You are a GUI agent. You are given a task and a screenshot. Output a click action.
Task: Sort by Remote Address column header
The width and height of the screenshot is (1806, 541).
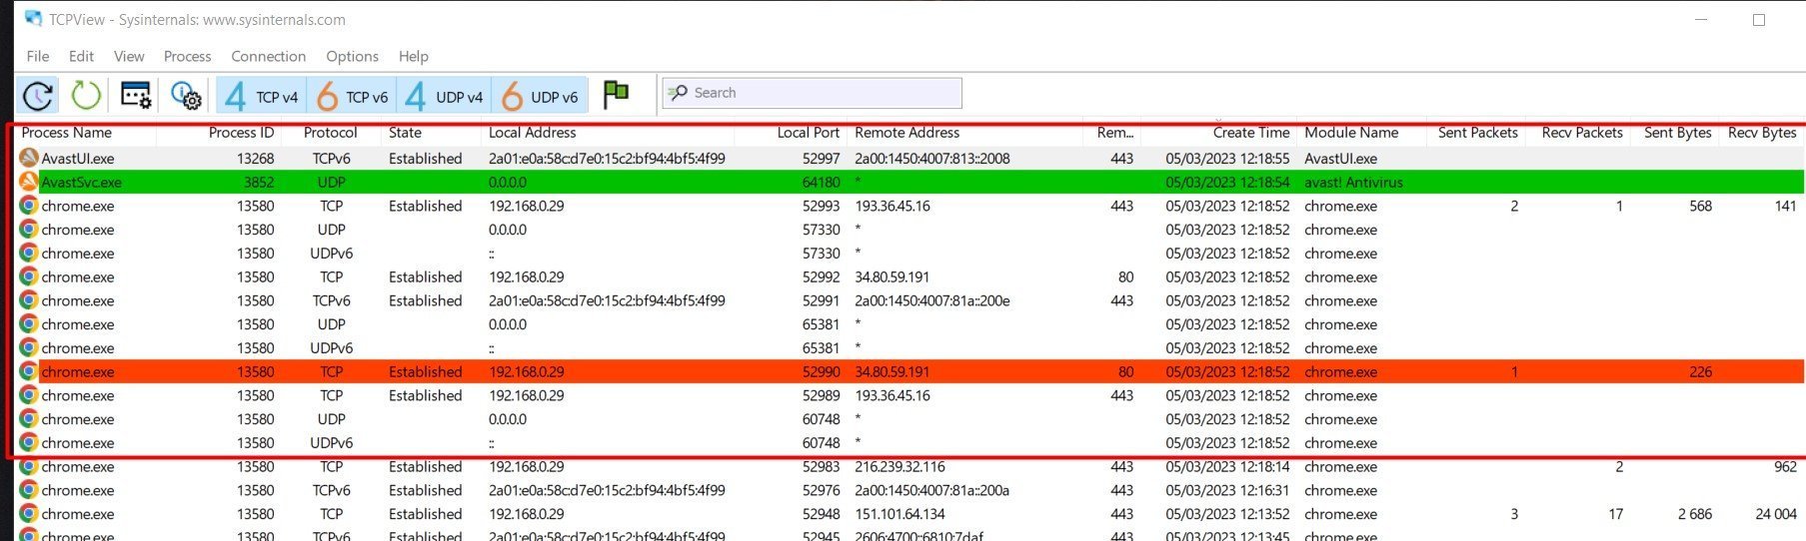point(906,133)
